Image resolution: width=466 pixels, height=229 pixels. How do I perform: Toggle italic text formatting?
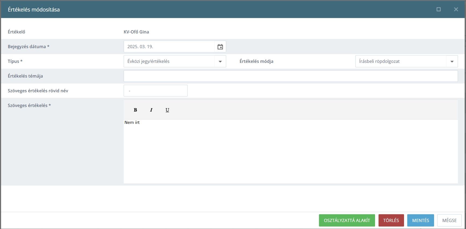tap(151, 110)
